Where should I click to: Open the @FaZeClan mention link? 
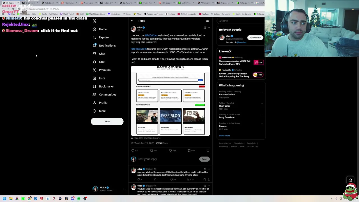click(x=151, y=35)
